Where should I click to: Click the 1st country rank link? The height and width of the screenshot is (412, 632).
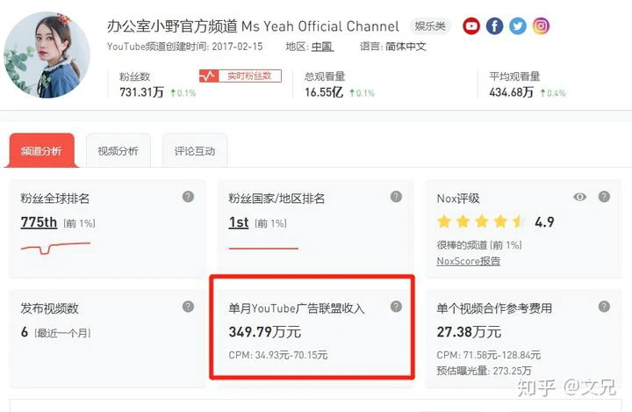point(239,222)
